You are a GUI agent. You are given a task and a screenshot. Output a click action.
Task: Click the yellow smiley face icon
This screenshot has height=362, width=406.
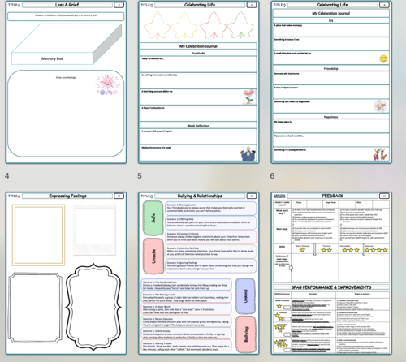383,58
